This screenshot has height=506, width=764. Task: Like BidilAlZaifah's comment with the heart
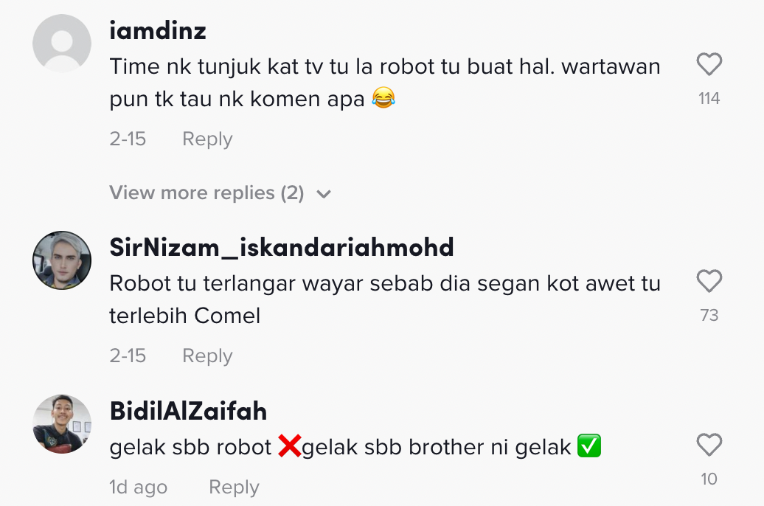[x=709, y=446]
